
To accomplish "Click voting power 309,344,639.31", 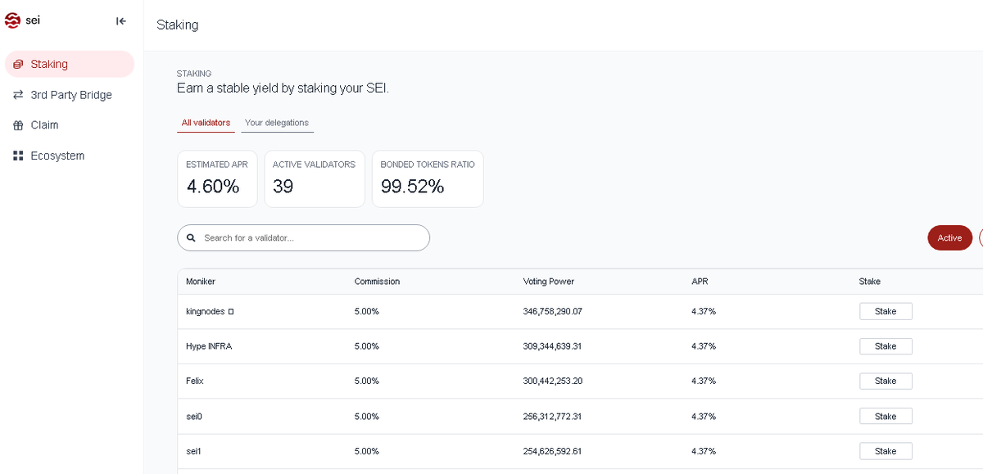I will tap(553, 346).
